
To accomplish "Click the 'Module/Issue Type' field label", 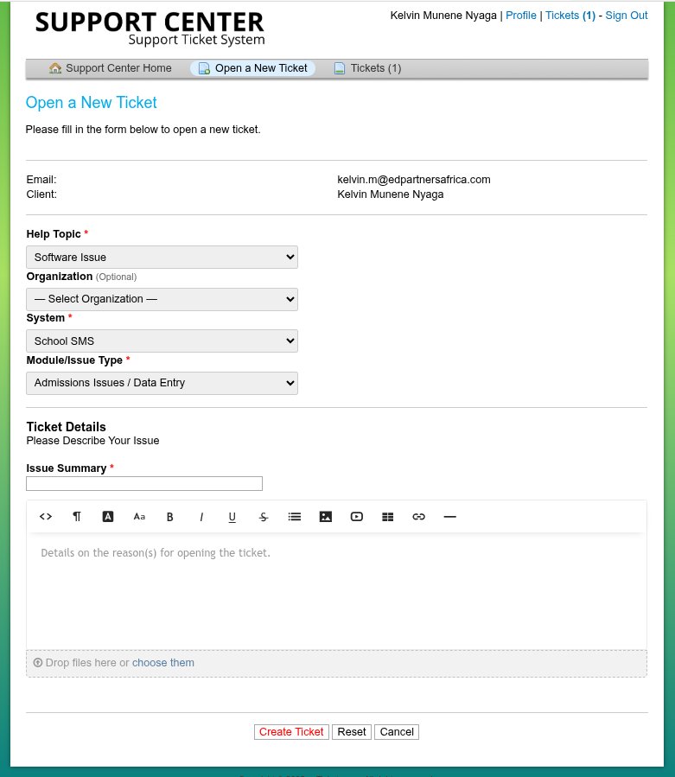I will (74, 360).
